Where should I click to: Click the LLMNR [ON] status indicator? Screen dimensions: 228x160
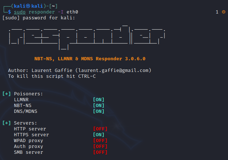pyautogui.click(x=99, y=100)
